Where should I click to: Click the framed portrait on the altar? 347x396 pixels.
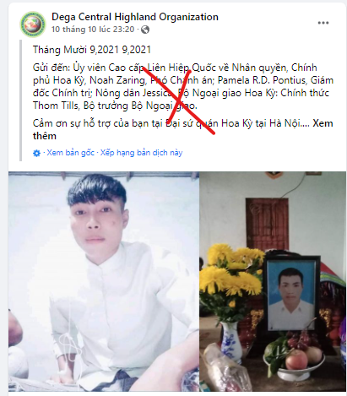click(291, 294)
